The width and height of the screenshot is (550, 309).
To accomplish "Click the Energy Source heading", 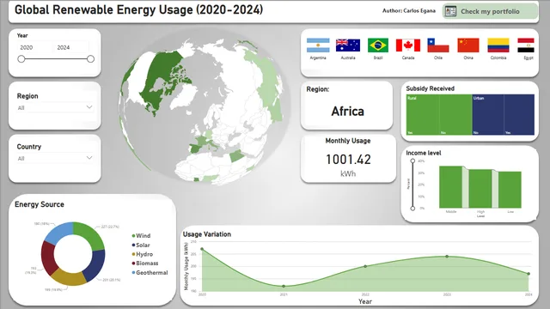I will pyautogui.click(x=40, y=204).
